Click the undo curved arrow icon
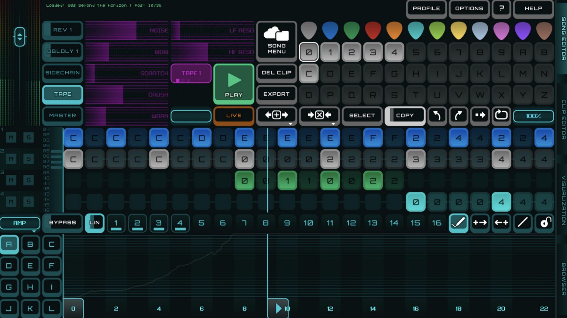 pyautogui.click(x=437, y=116)
